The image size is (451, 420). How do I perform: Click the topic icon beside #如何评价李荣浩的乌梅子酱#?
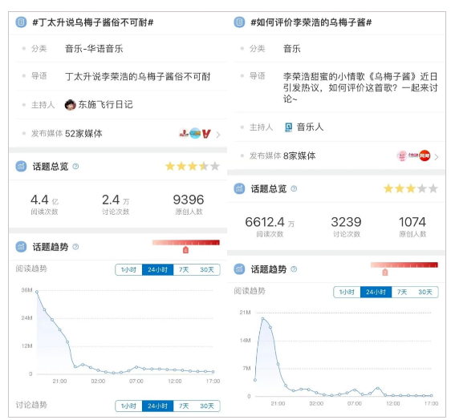[239, 22]
